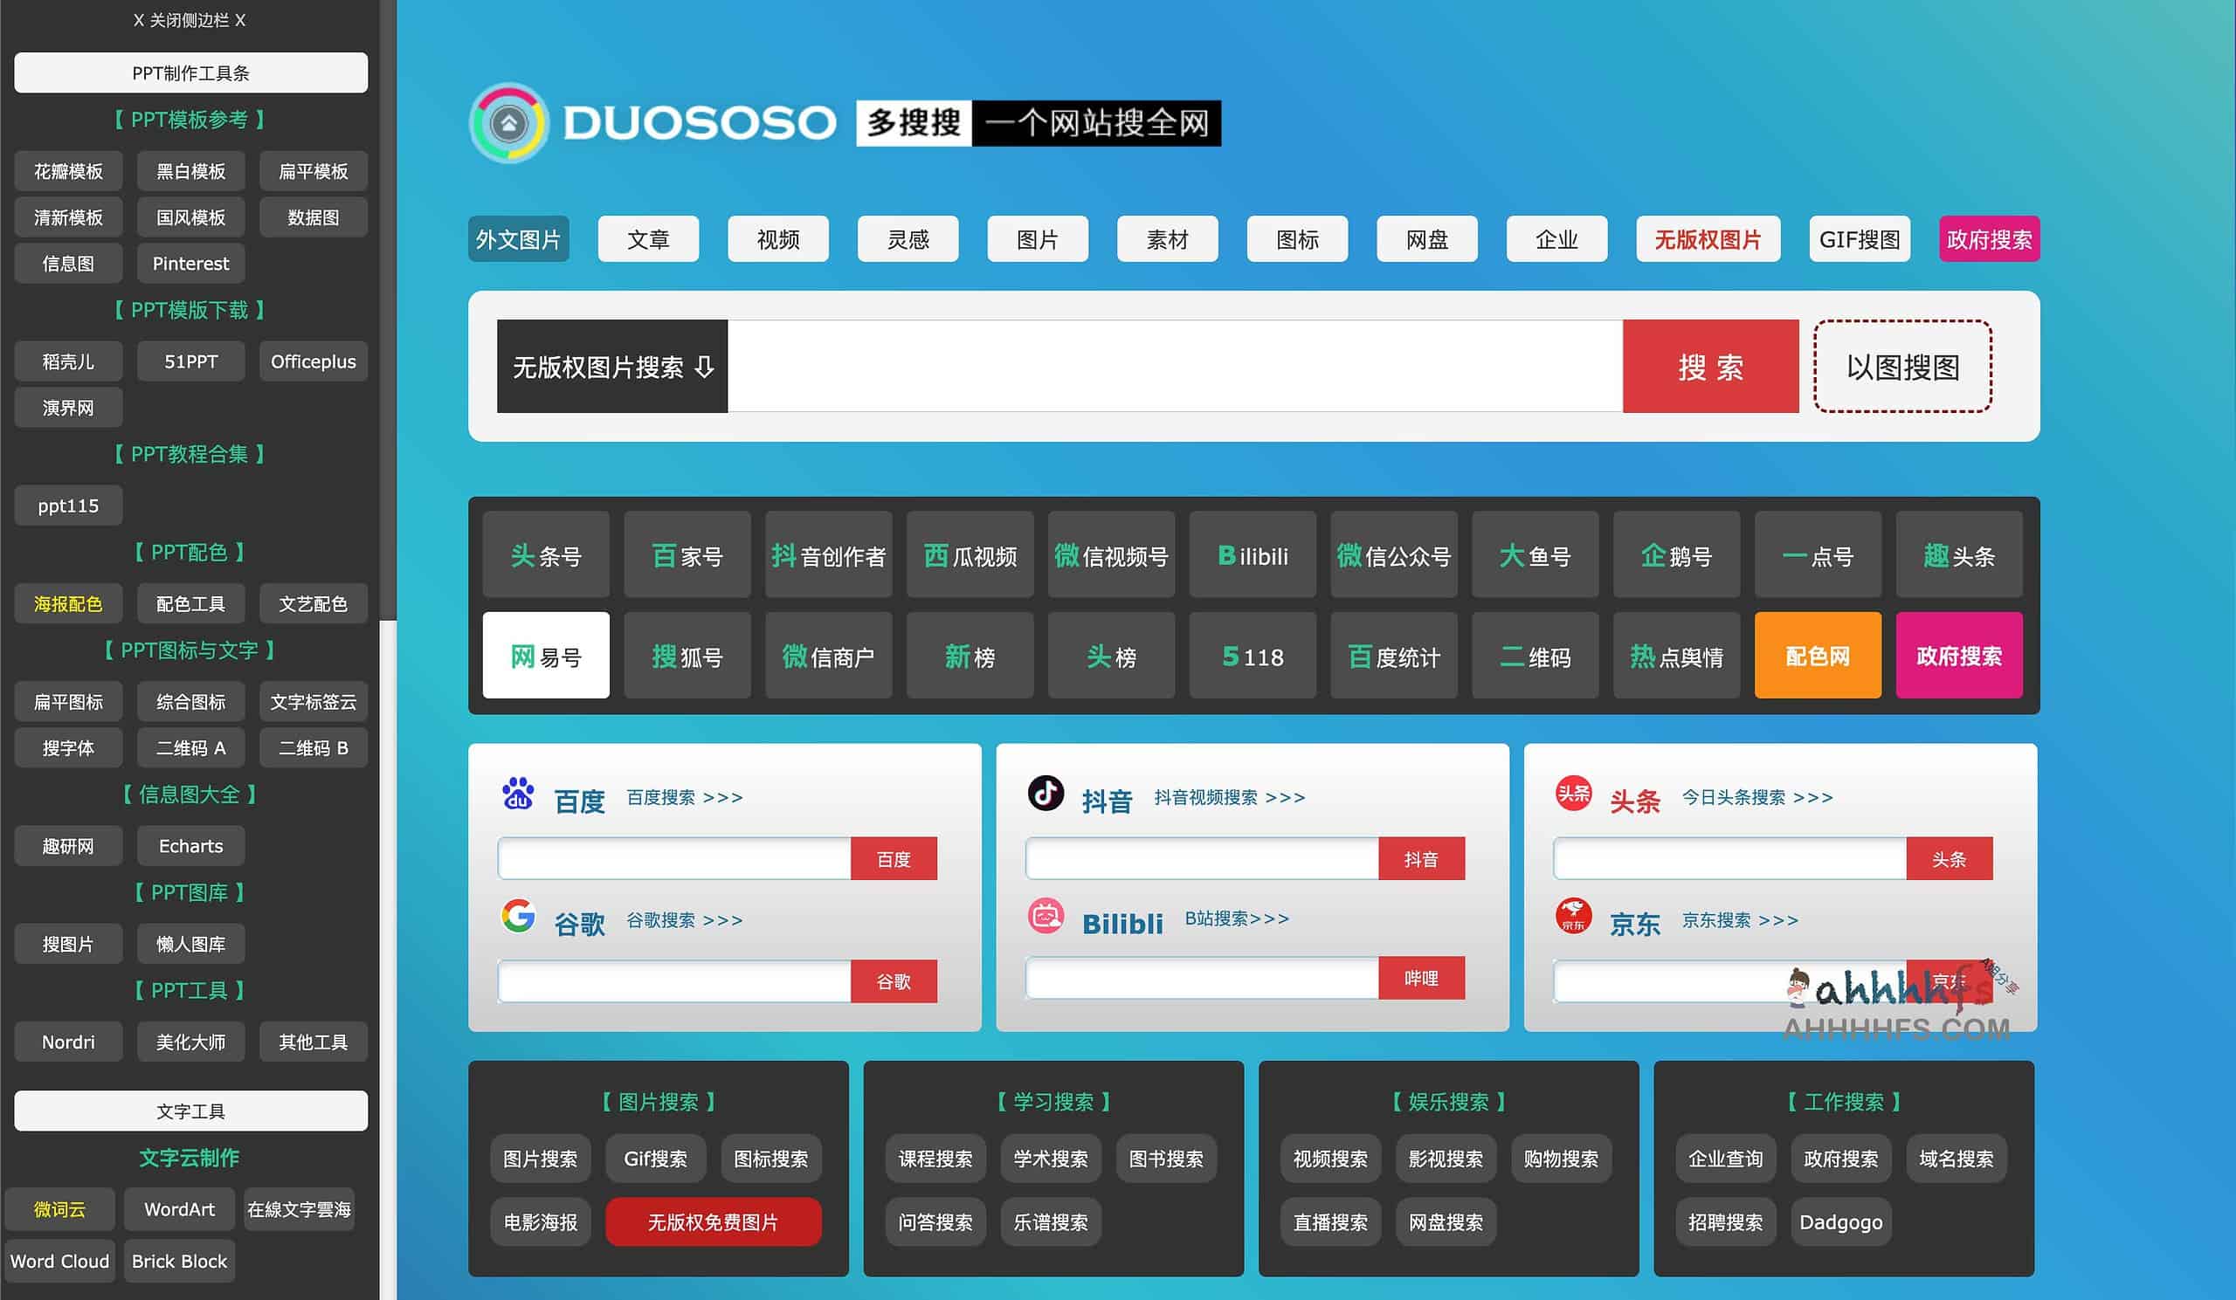Collapse the sidebar via 关闭侧边栏
This screenshot has width=2236, height=1300.
coord(189,19)
